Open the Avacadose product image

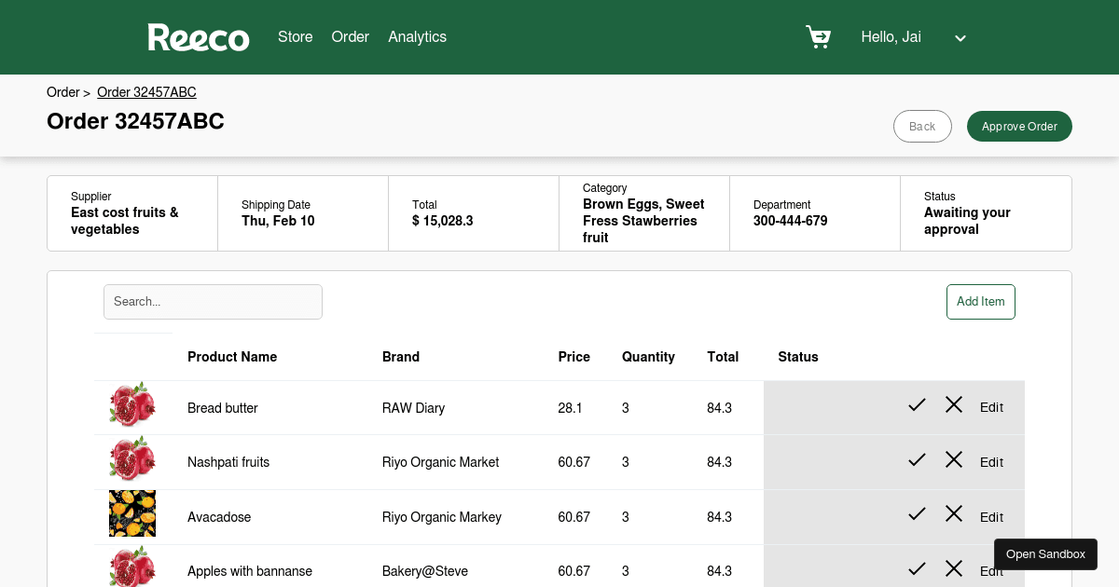tap(132, 513)
